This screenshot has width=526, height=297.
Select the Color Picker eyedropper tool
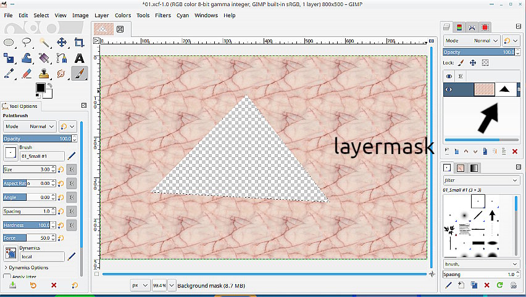(x=9, y=74)
